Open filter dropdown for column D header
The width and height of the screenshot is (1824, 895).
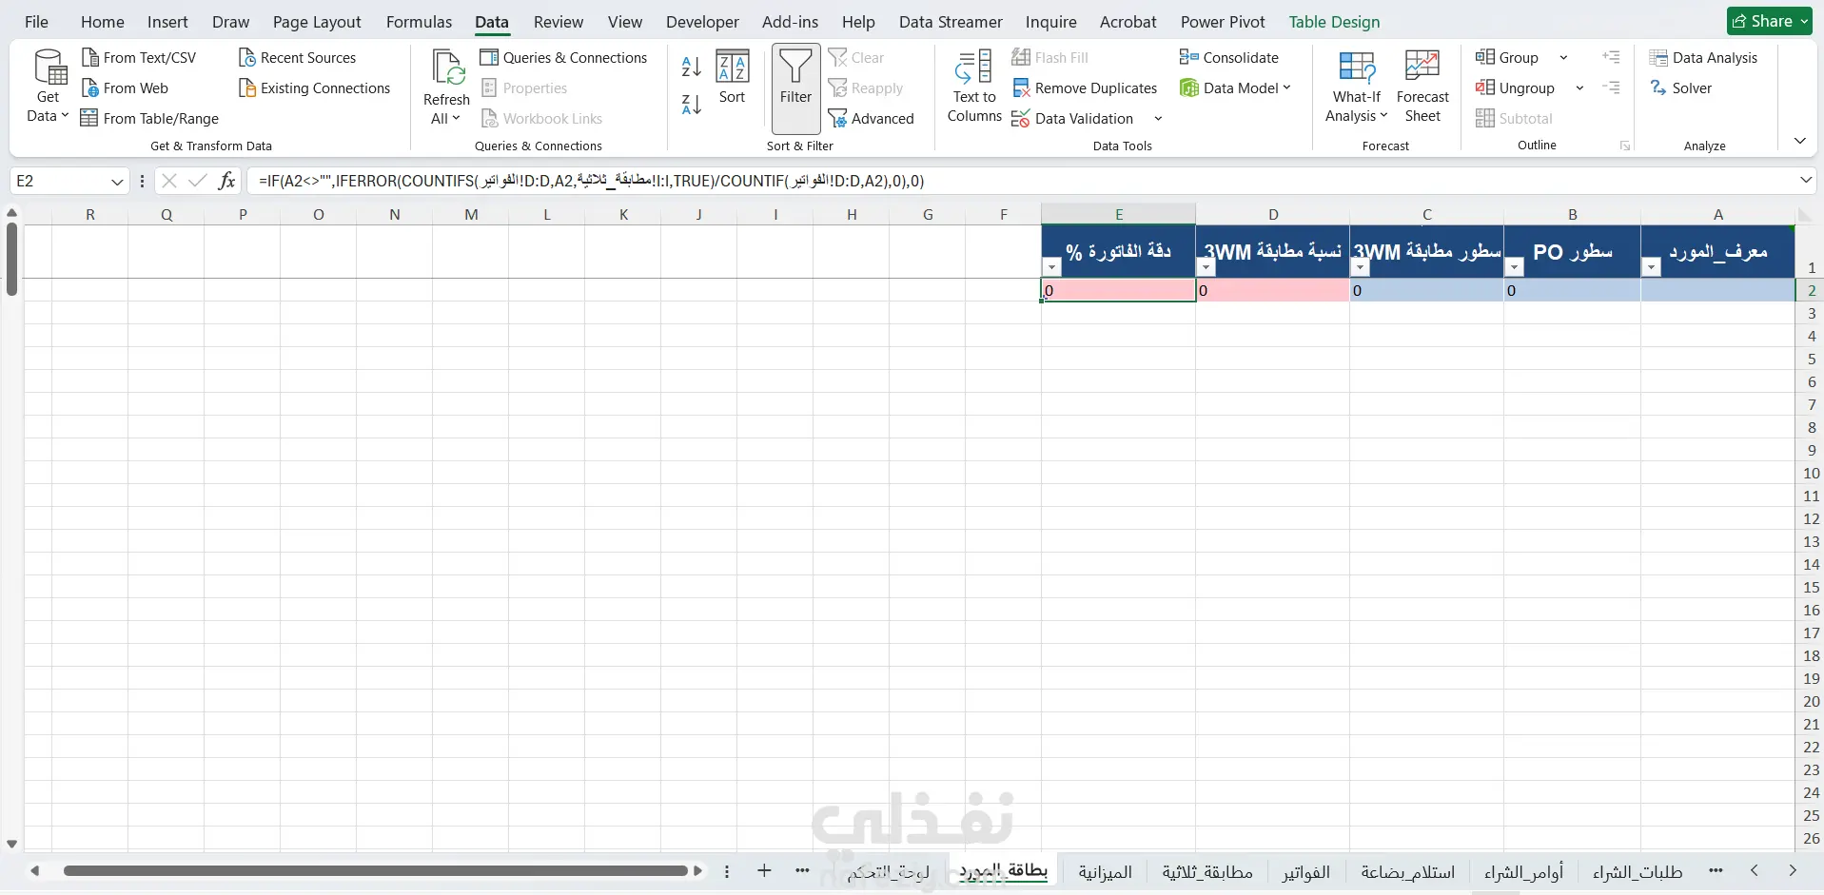click(x=1206, y=268)
